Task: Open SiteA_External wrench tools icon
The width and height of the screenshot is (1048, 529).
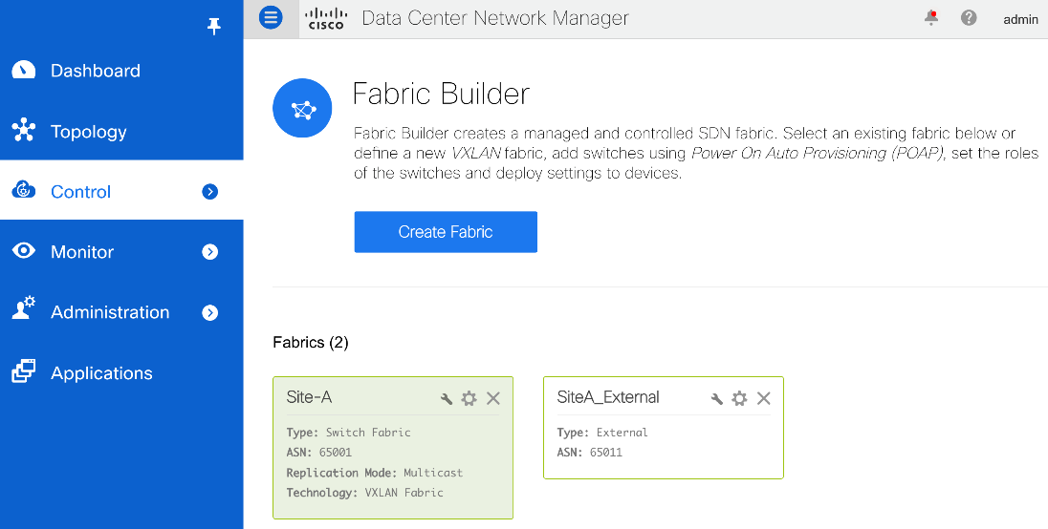Action: (716, 399)
